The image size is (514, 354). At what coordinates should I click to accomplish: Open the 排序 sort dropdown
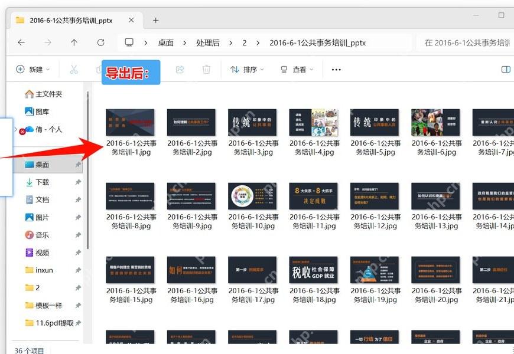tap(247, 70)
